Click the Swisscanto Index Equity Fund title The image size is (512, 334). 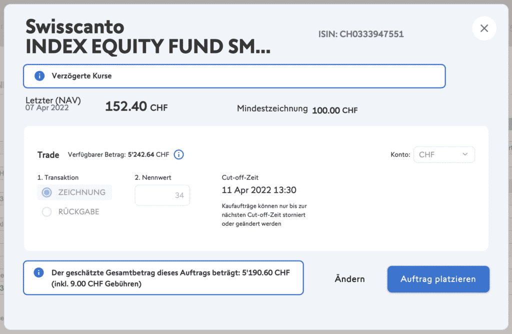pyautogui.click(x=147, y=37)
